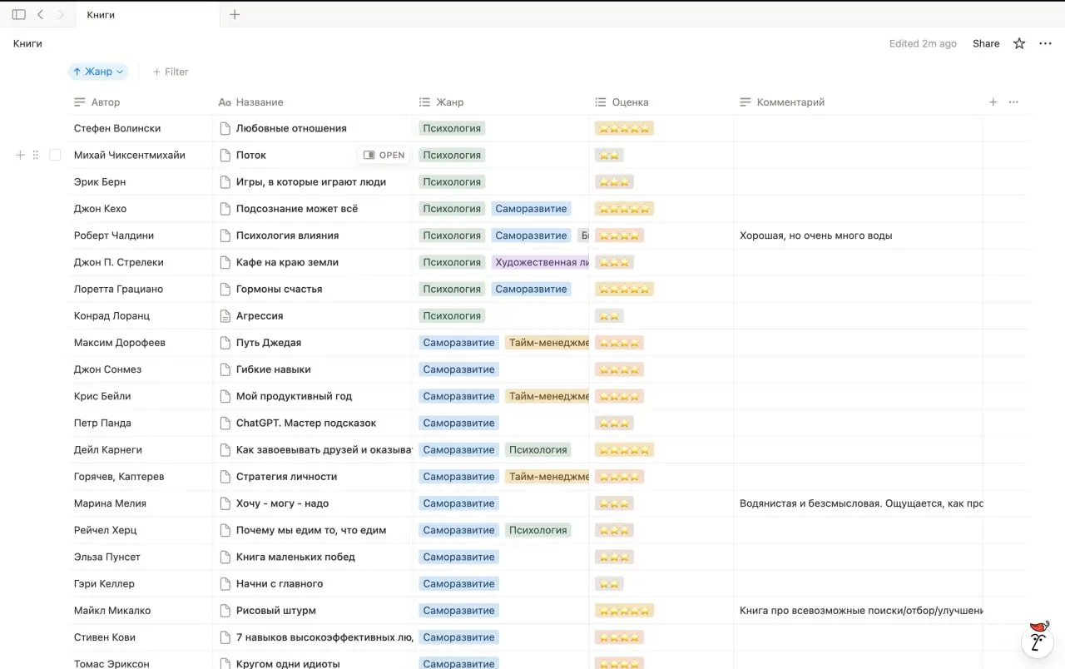Click the comment starting with Книга про всевозможные

[x=861, y=611]
